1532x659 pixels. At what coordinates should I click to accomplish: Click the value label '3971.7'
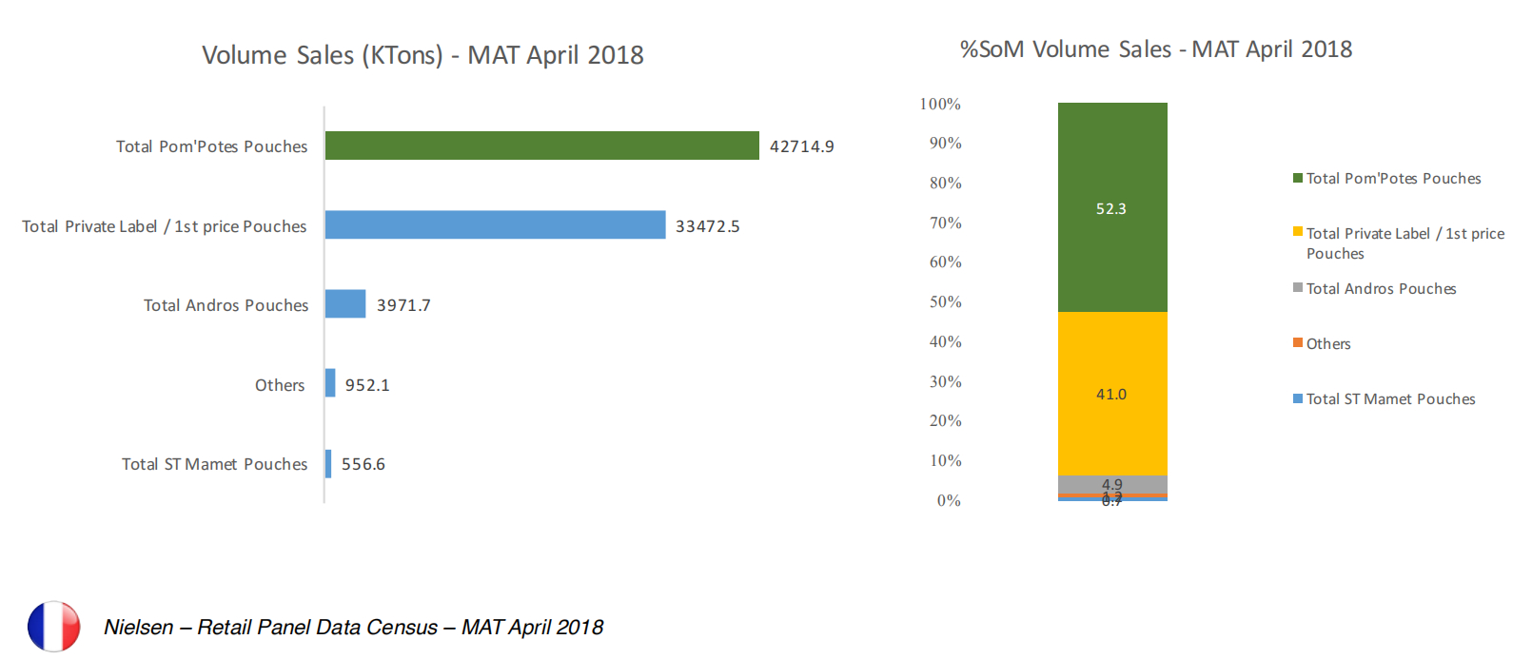pos(403,305)
